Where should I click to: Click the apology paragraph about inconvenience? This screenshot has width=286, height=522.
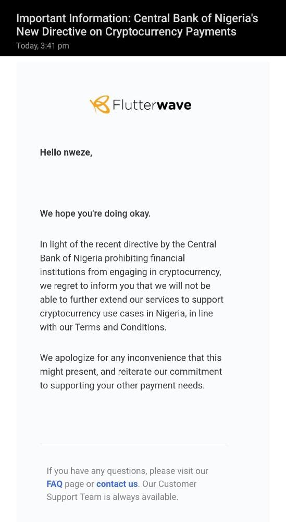(x=131, y=372)
